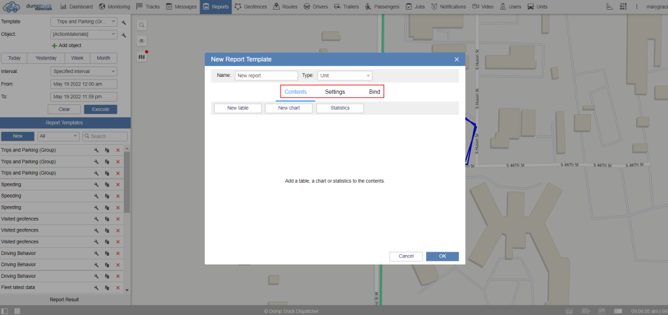Click the New table button

click(237, 108)
